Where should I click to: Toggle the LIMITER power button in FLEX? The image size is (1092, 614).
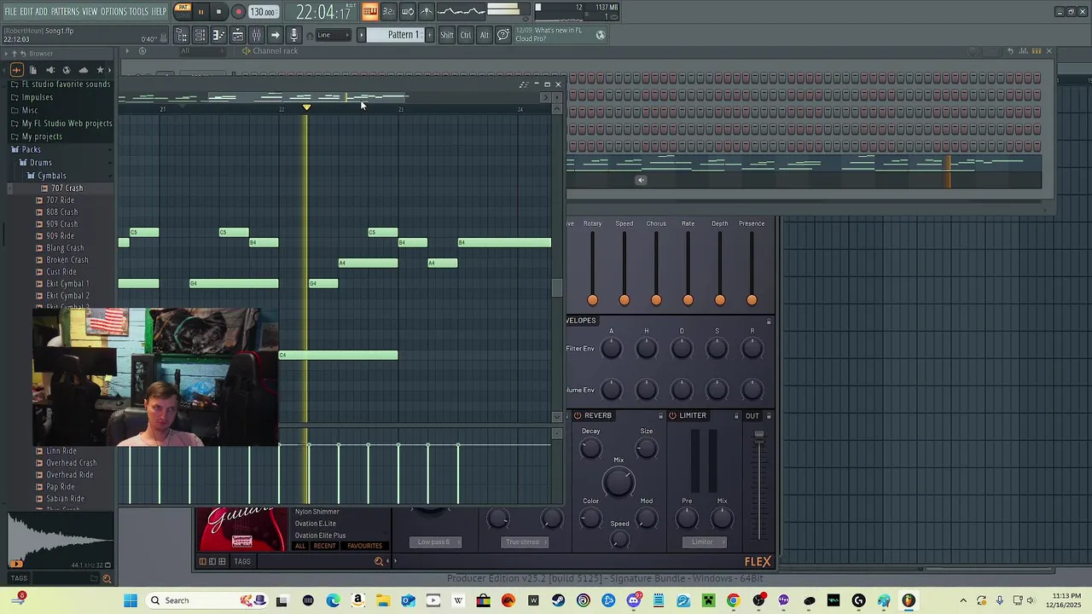point(672,415)
